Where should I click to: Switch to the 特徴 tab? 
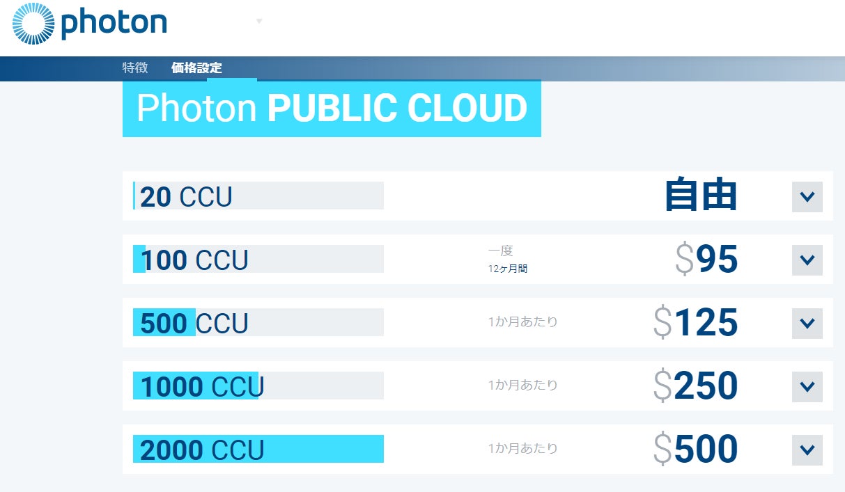pyautogui.click(x=135, y=68)
